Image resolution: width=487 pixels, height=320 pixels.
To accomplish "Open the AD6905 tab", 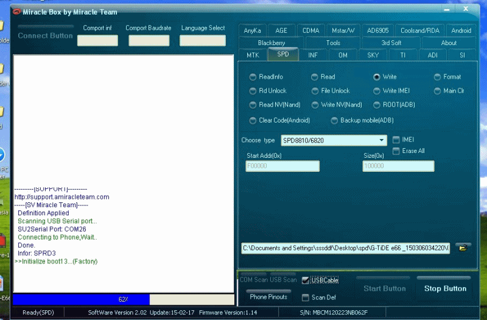I will [377, 30].
